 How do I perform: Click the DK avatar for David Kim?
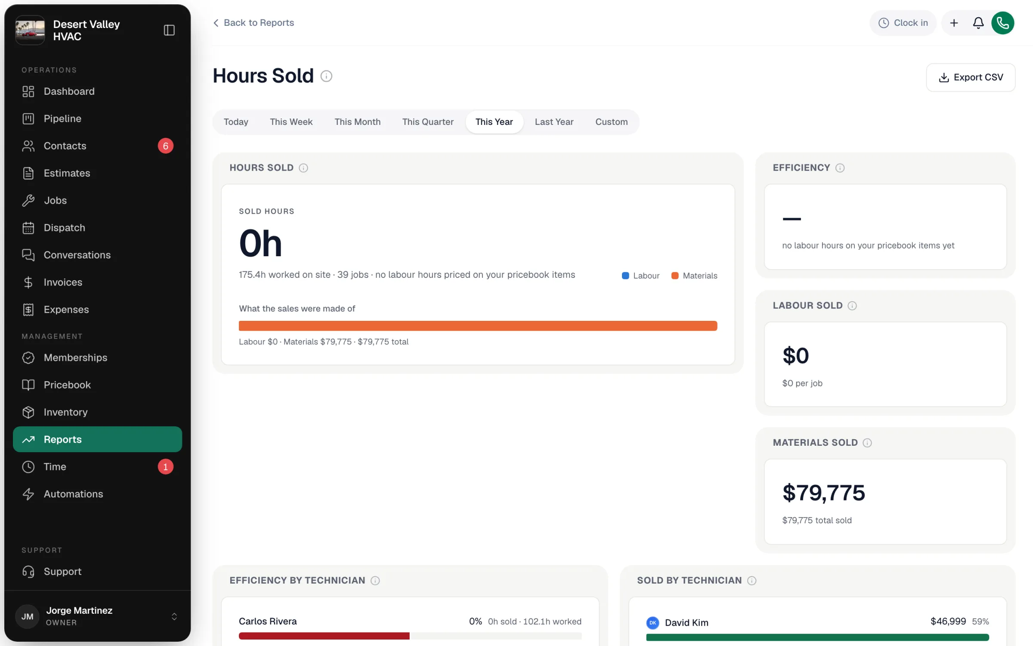653,623
